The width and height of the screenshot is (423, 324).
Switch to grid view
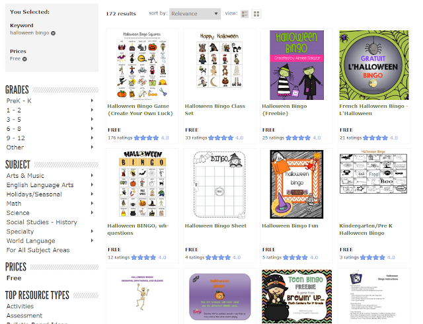pos(256,14)
